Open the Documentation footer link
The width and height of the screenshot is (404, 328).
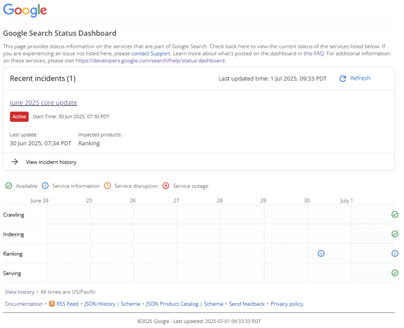(24, 304)
